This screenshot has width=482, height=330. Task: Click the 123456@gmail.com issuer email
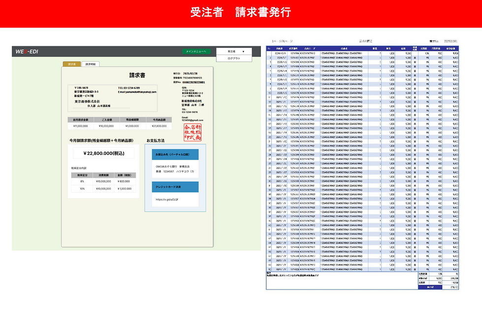click(x=192, y=120)
